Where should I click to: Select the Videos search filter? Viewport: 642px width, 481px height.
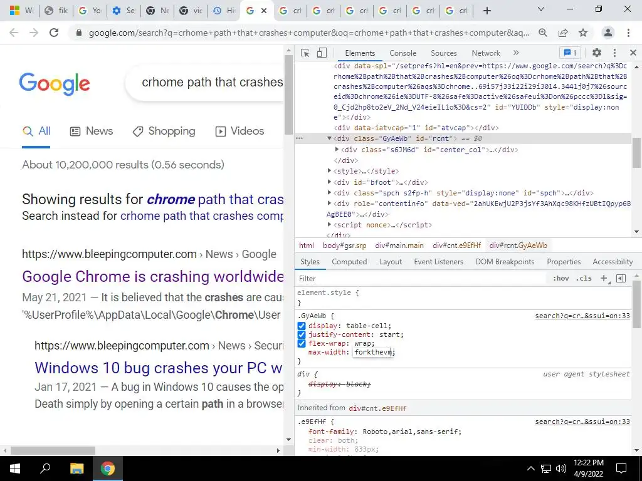coord(239,132)
